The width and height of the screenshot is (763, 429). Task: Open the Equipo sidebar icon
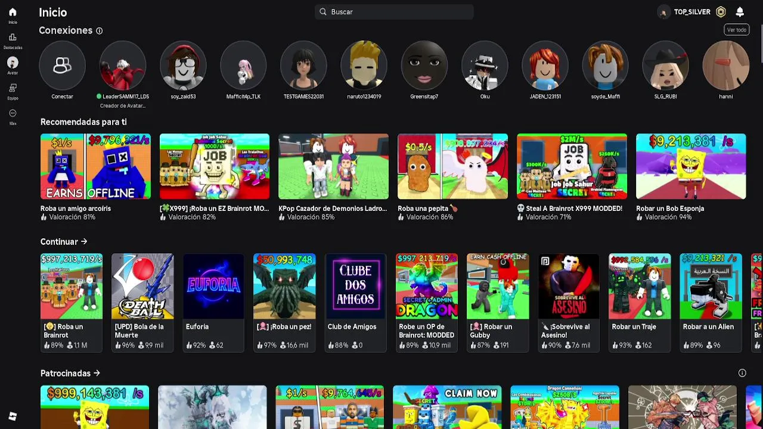[13, 88]
